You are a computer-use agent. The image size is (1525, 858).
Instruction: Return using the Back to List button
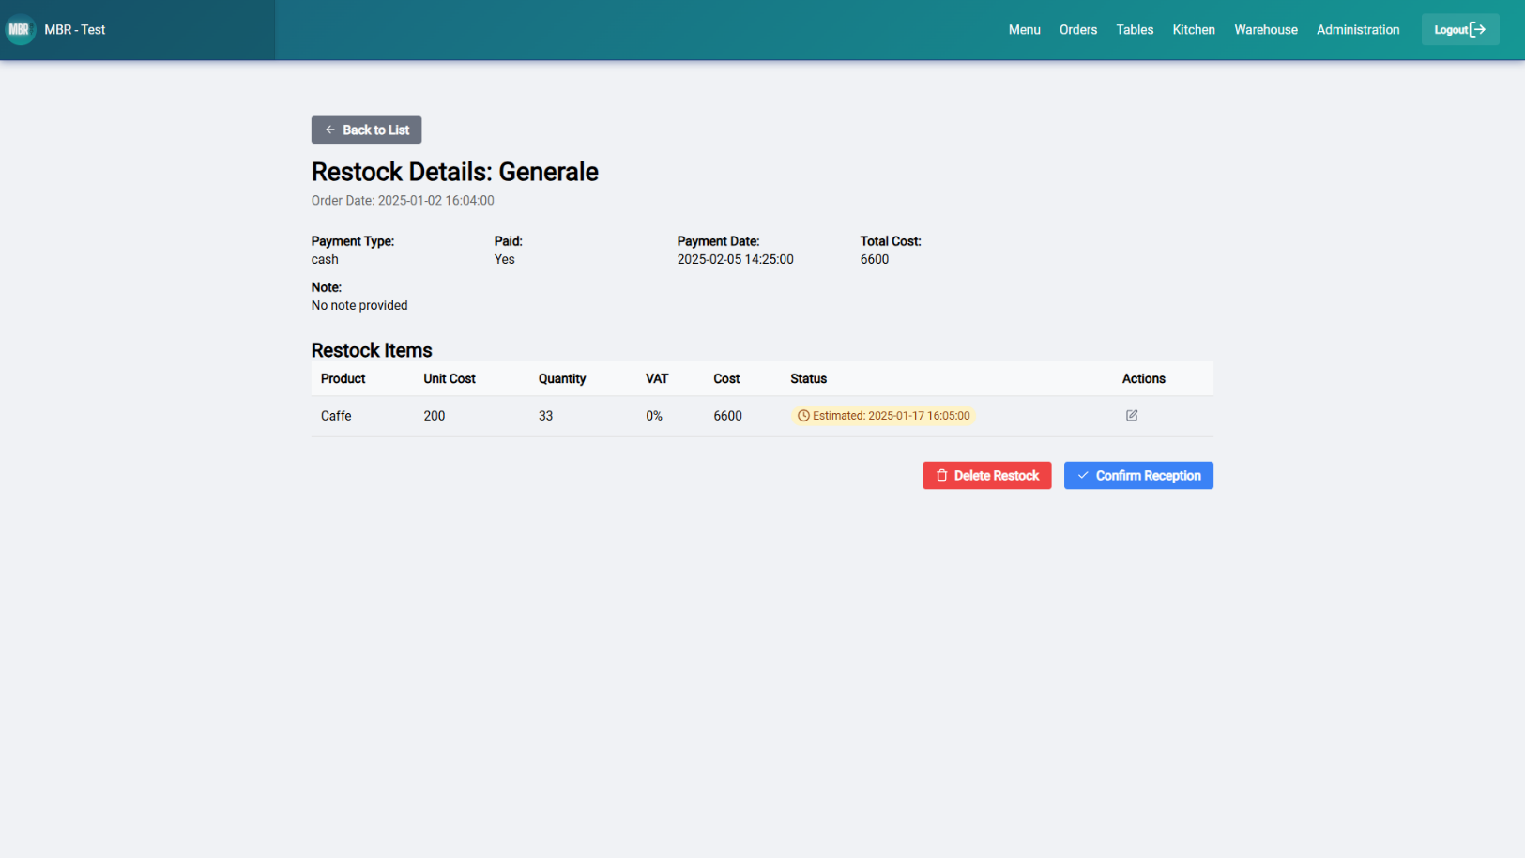coord(366,130)
